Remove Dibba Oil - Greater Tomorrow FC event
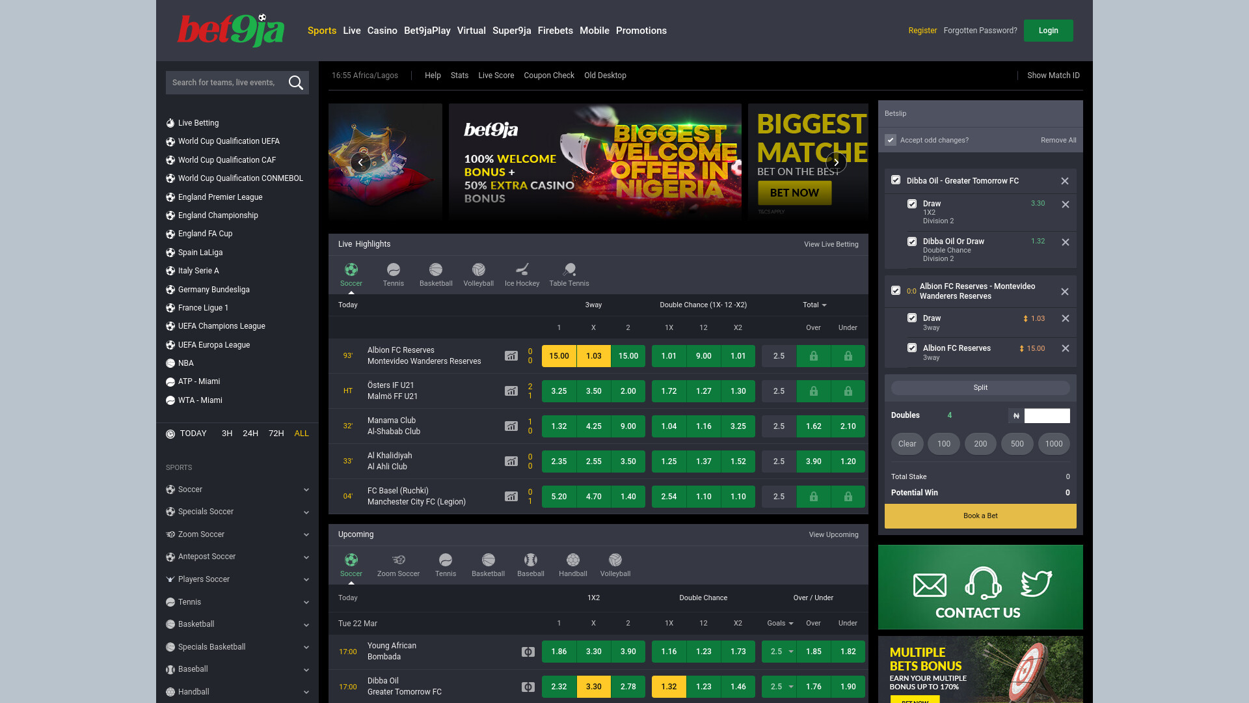The width and height of the screenshot is (1249, 703). [x=1065, y=181]
